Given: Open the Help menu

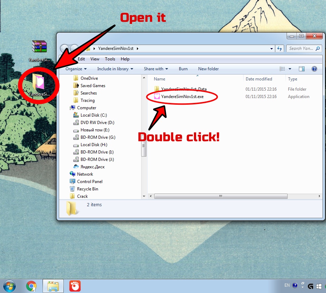Looking at the screenshot, I should point(125,59).
